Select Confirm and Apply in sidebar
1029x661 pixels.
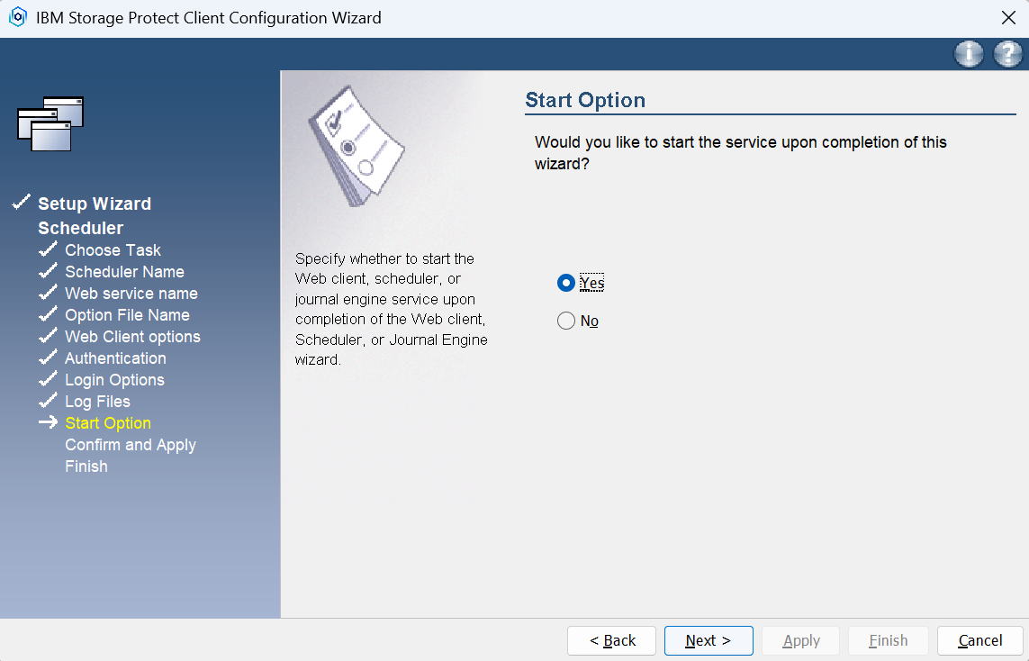point(131,445)
